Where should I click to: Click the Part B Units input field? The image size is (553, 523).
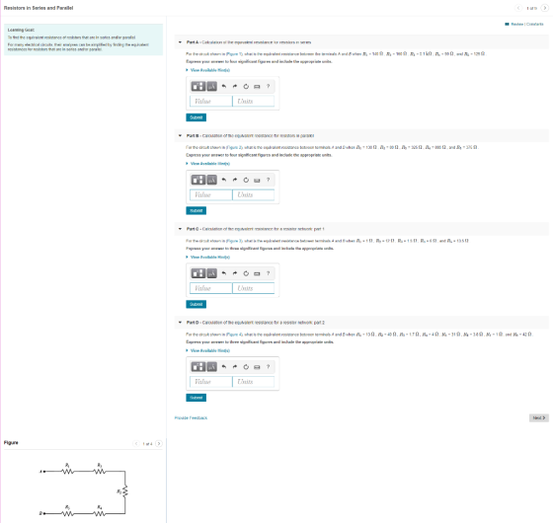253,195
